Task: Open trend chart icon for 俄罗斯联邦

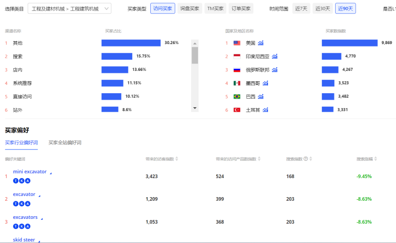Action: 275,69
